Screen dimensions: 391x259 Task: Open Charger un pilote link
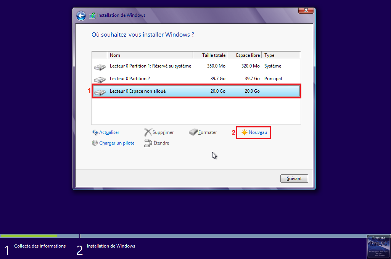pos(117,143)
